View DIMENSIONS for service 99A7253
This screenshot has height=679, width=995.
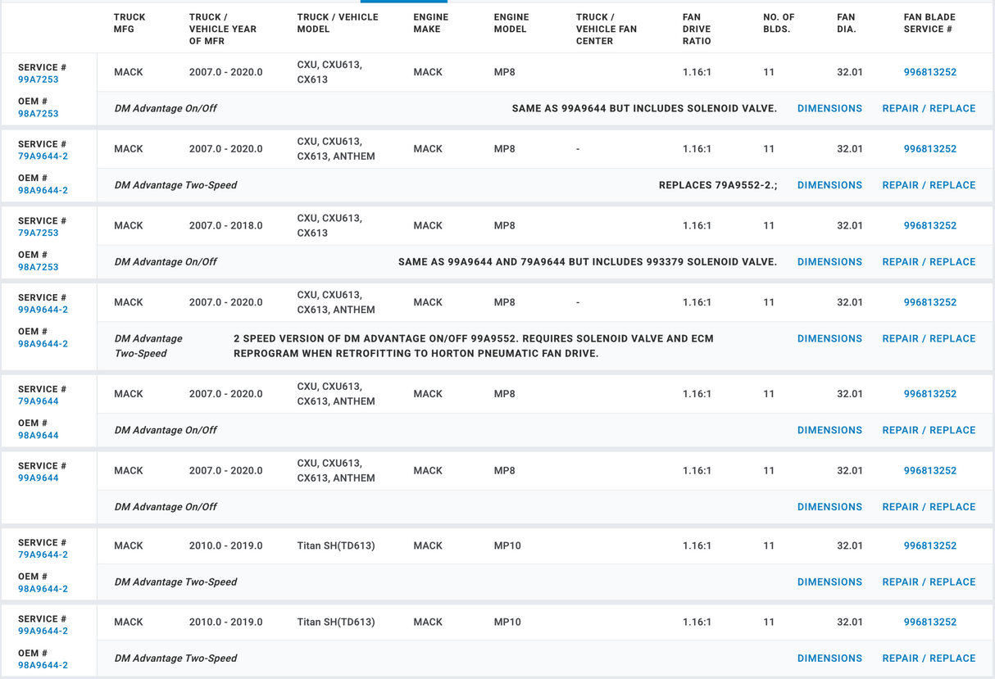829,108
